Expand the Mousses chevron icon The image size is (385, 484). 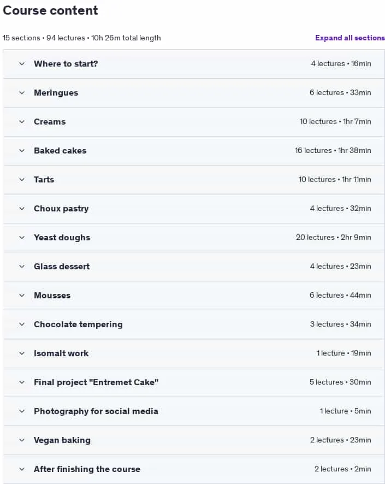[x=22, y=296]
